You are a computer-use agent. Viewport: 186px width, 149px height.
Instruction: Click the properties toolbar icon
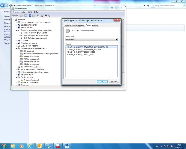tap(26, 16)
